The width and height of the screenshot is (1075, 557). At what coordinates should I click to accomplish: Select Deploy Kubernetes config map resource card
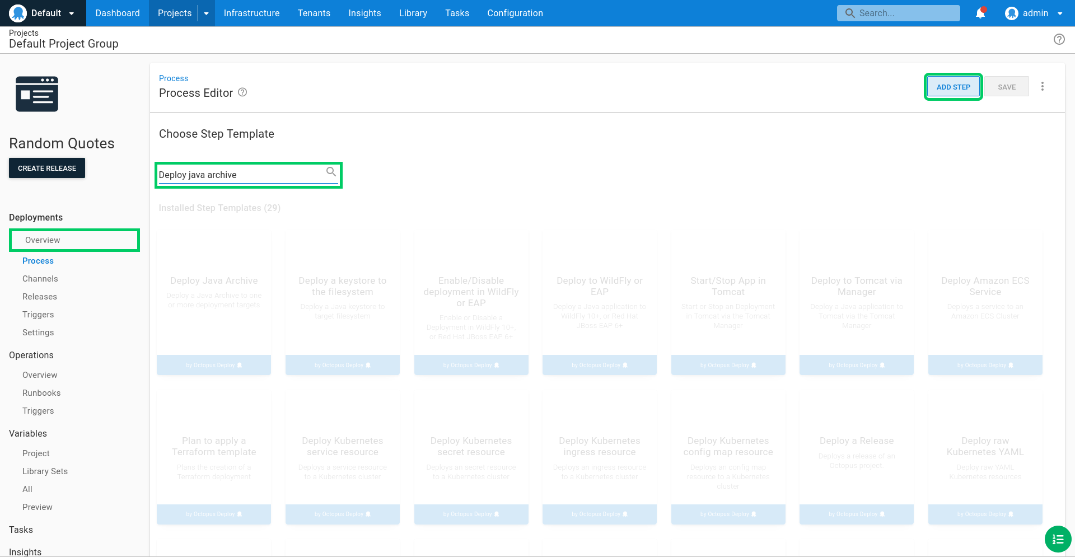(728, 458)
